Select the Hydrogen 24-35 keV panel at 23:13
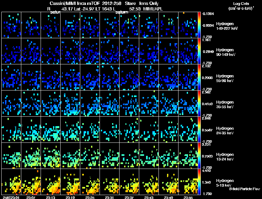 [51, 129]
